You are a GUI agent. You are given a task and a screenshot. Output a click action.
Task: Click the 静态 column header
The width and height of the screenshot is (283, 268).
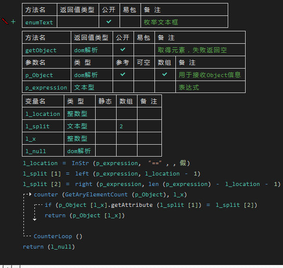click(x=106, y=101)
